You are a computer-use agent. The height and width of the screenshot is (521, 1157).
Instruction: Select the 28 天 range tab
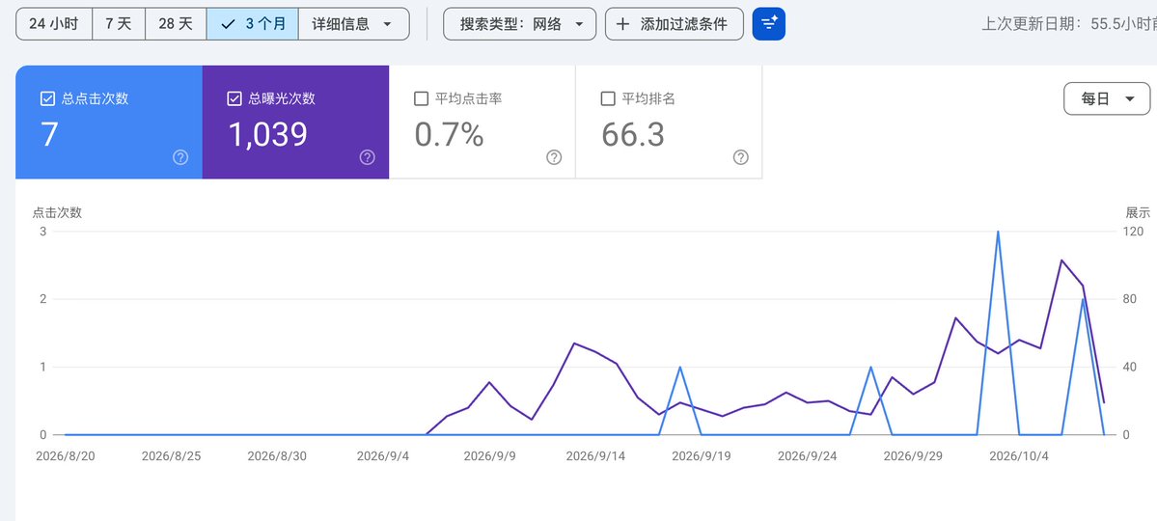(176, 23)
